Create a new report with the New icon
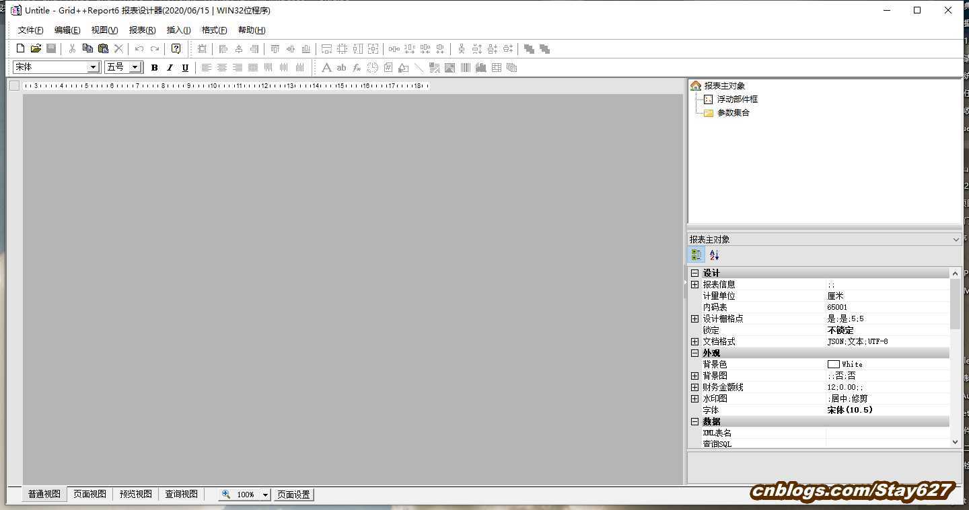The height and width of the screenshot is (510, 969). 20,48
